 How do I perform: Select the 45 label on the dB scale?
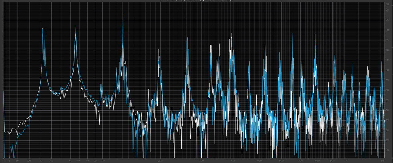pos(387,60)
